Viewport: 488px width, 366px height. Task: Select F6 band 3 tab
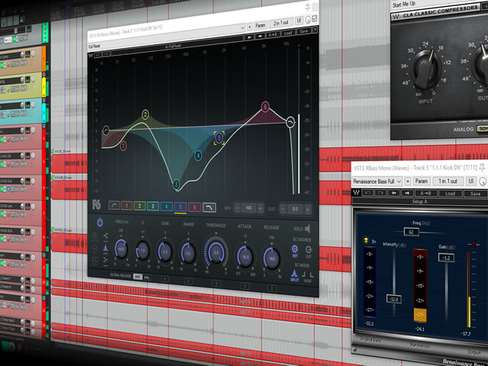[152, 206]
